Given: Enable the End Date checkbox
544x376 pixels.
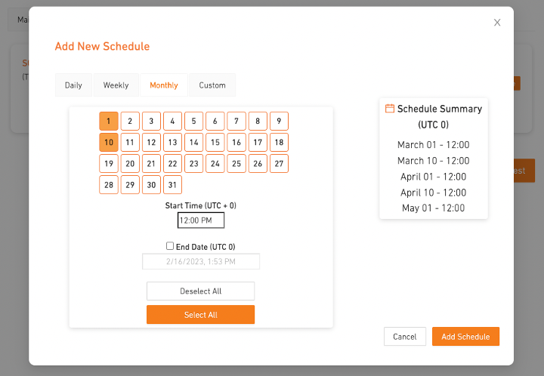Looking at the screenshot, I should [170, 245].
